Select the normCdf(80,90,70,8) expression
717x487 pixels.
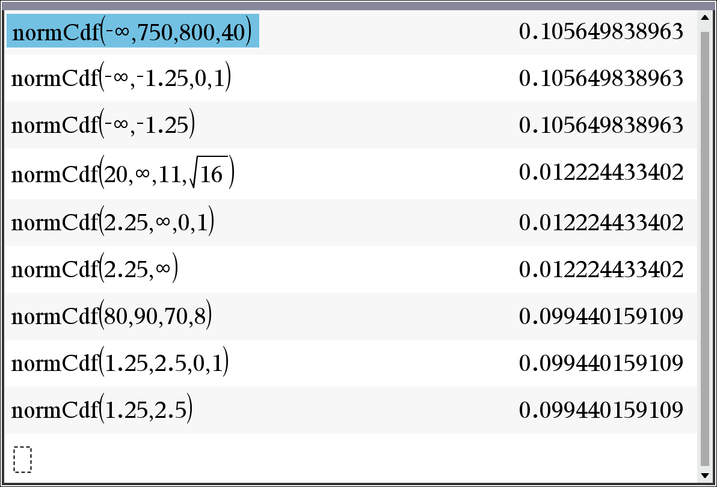(112, 317)
